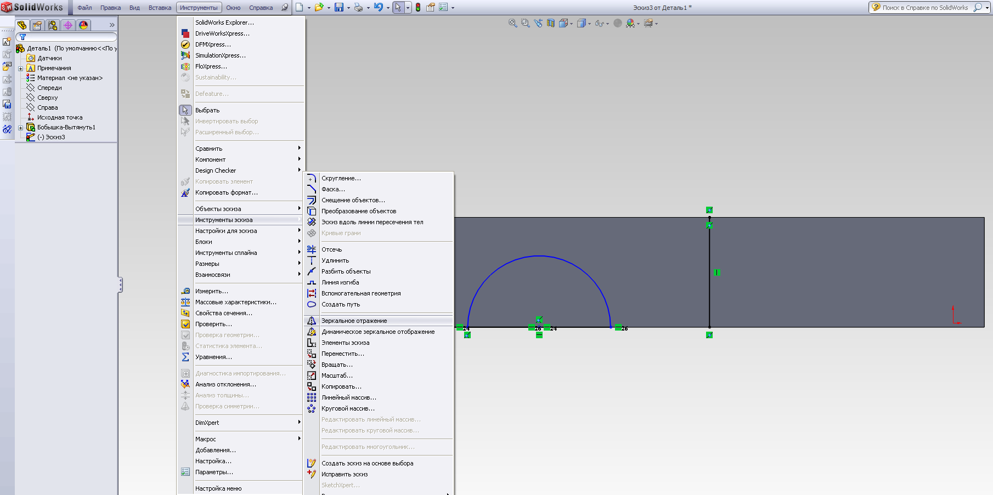993x495 pixels.
Task: Open the display style dropdown arrow
Action: tap(590, 24)
